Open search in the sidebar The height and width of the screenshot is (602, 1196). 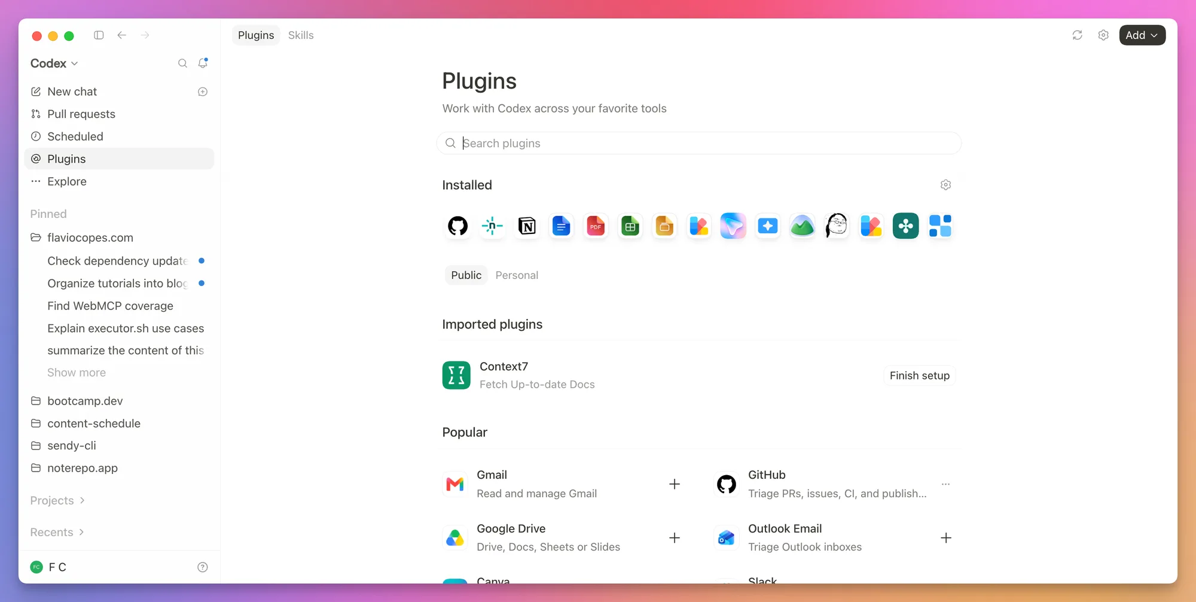(x=182, y=63)
